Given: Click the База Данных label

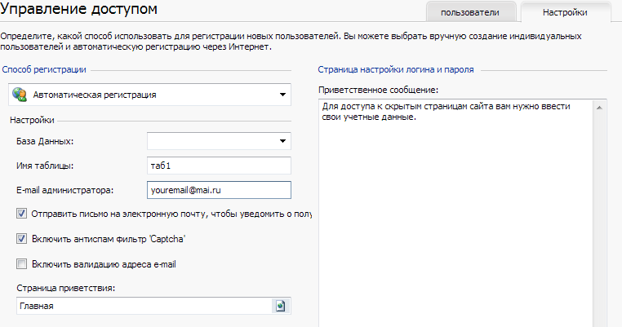Looking at the screenshot, I should coord(45,142).
